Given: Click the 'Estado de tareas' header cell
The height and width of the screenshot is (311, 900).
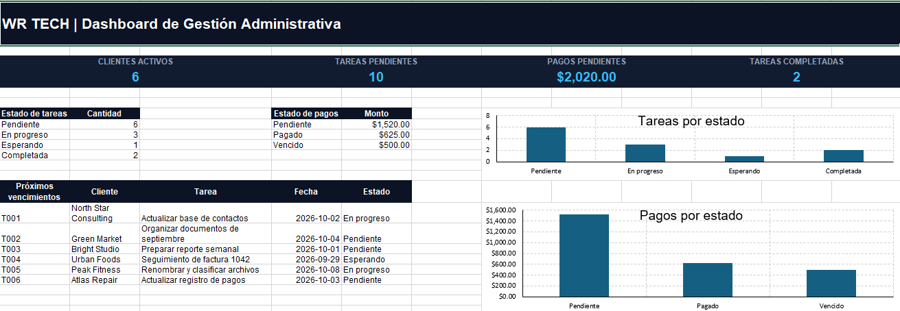Looking at the screenshot, I should [35, 114].
